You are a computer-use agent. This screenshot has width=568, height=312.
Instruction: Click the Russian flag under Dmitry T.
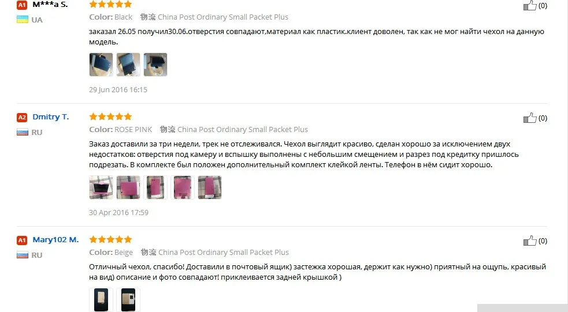click(x=23, y=132)
